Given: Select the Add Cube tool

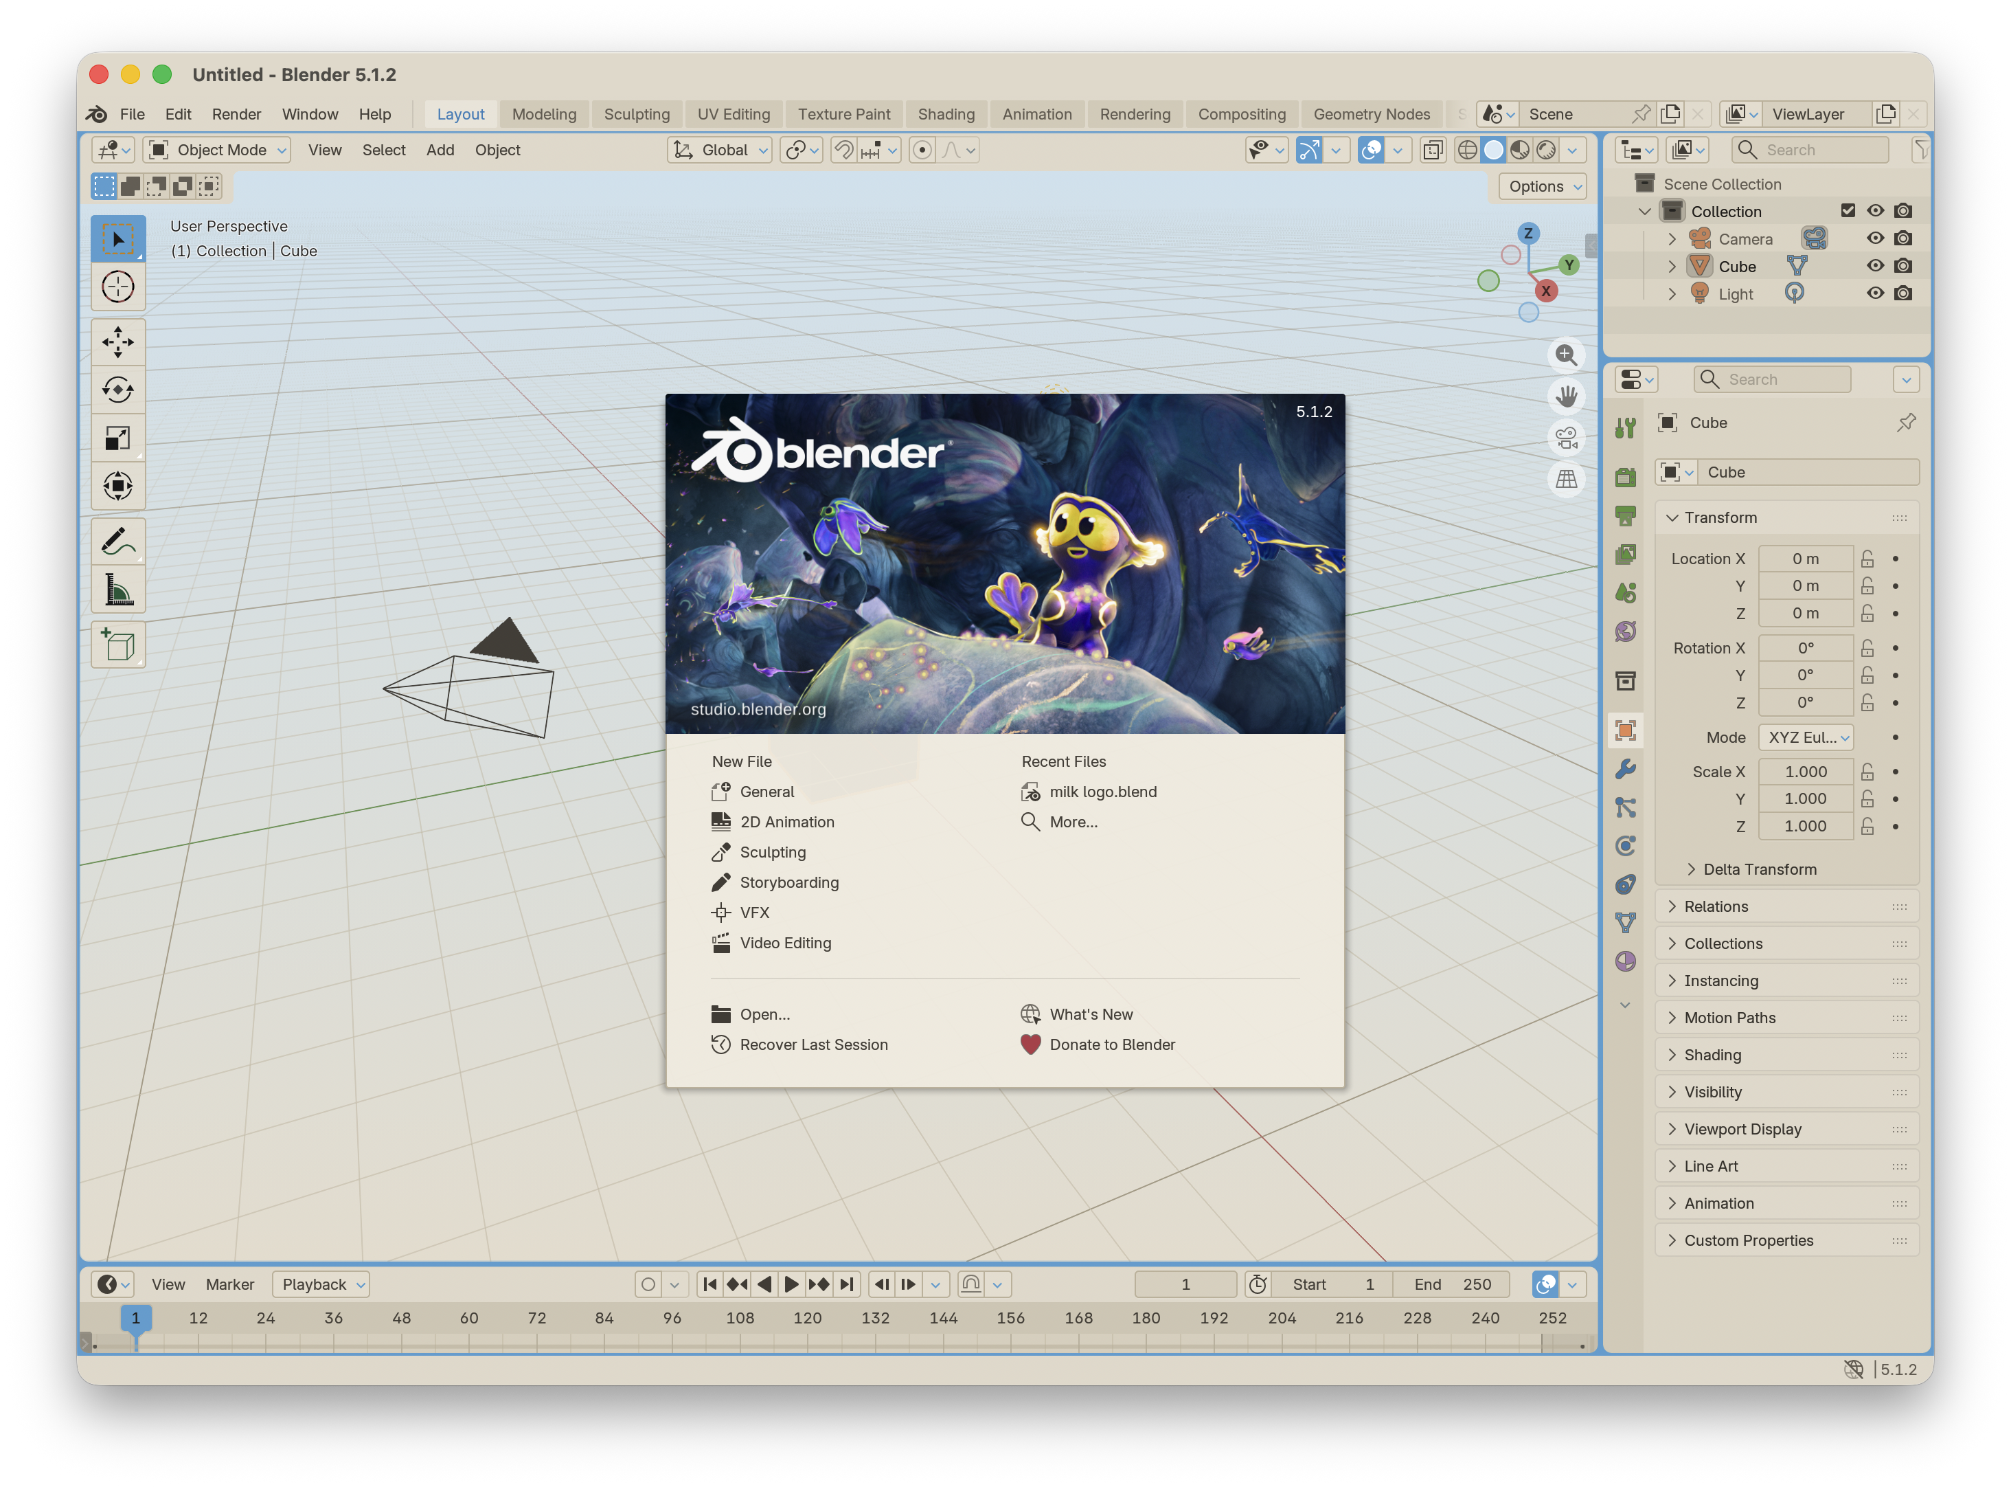Looking at the screenshot, I should [x=118, y=645].
